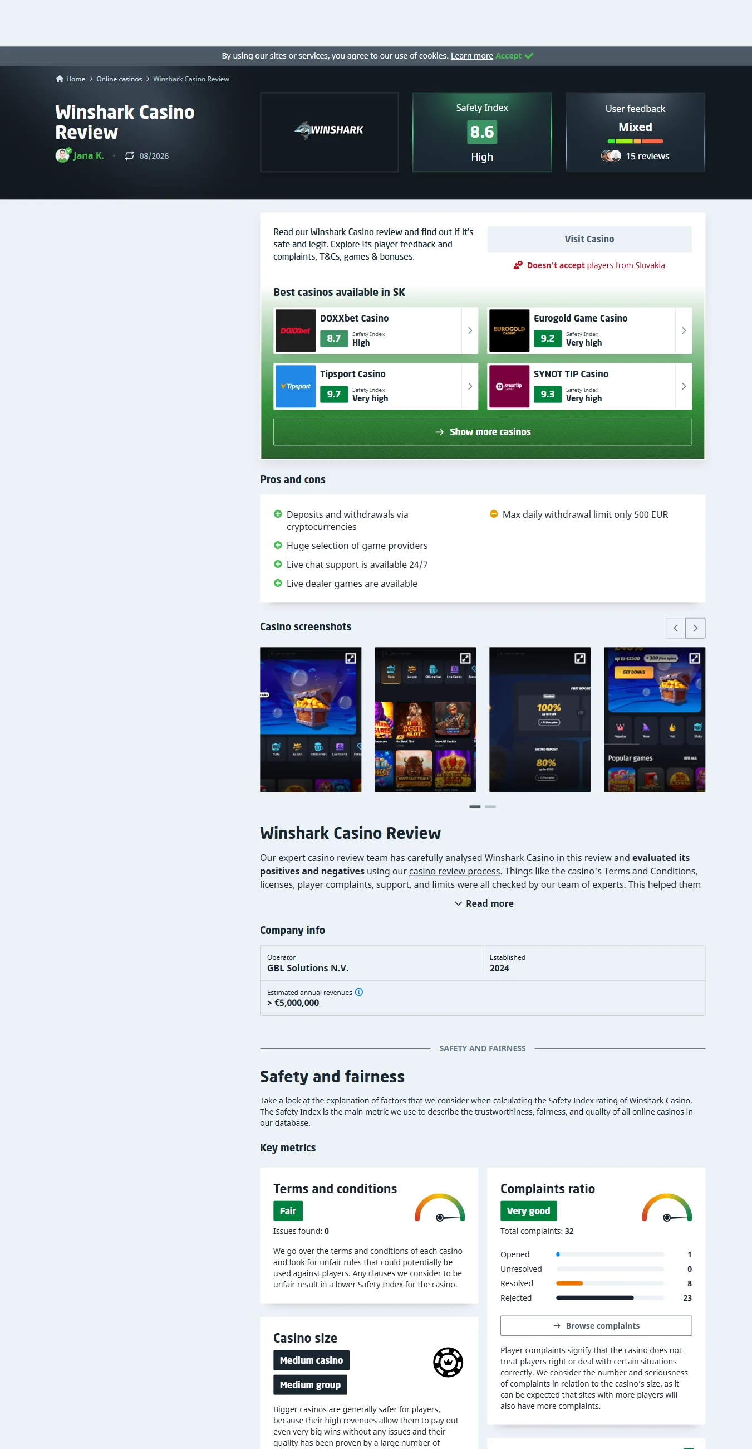This screenshot has width=752, height=1449.
Task: Enlarge the first screenshot via expand icon
Action: (351, 658)
